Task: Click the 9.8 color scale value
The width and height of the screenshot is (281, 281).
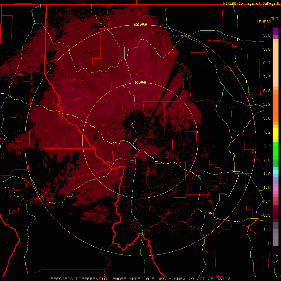Action: [x=267, y=35]
